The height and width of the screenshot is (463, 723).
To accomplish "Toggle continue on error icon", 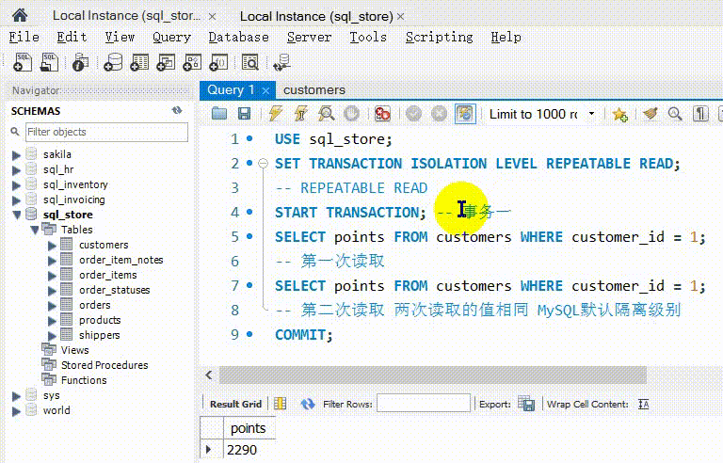I will pos(382,114).
